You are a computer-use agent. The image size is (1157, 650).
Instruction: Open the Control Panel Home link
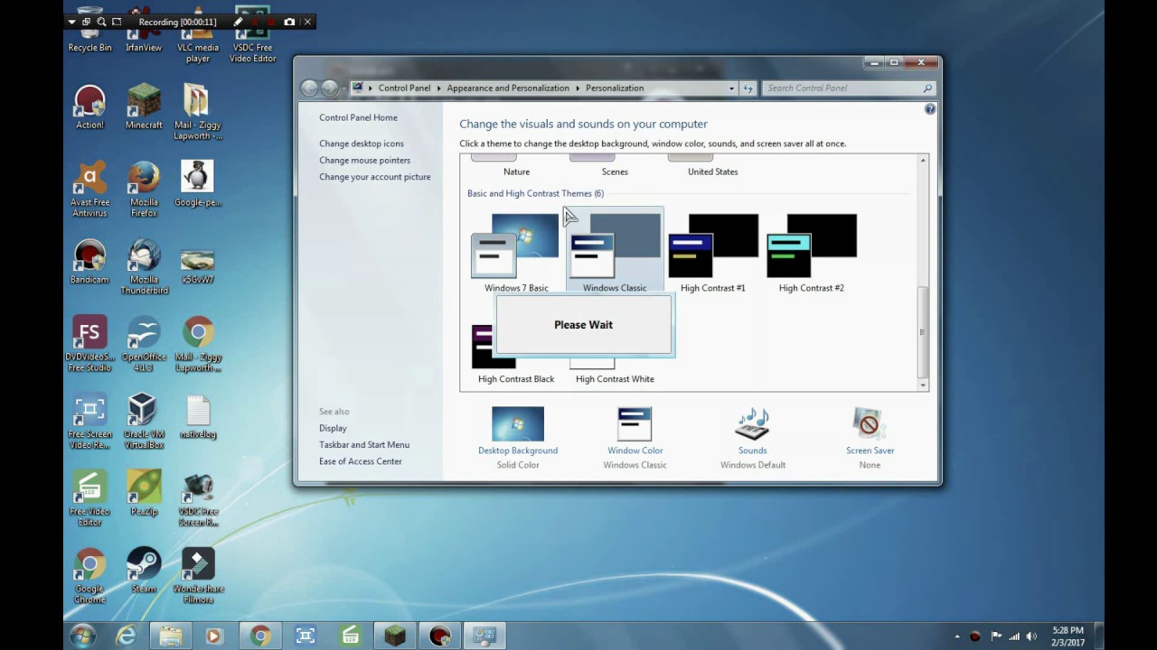tap(358, 117)
